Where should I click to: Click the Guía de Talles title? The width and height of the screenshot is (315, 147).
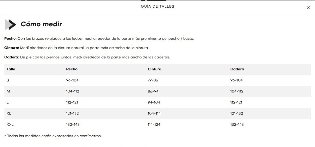point(157,6)
